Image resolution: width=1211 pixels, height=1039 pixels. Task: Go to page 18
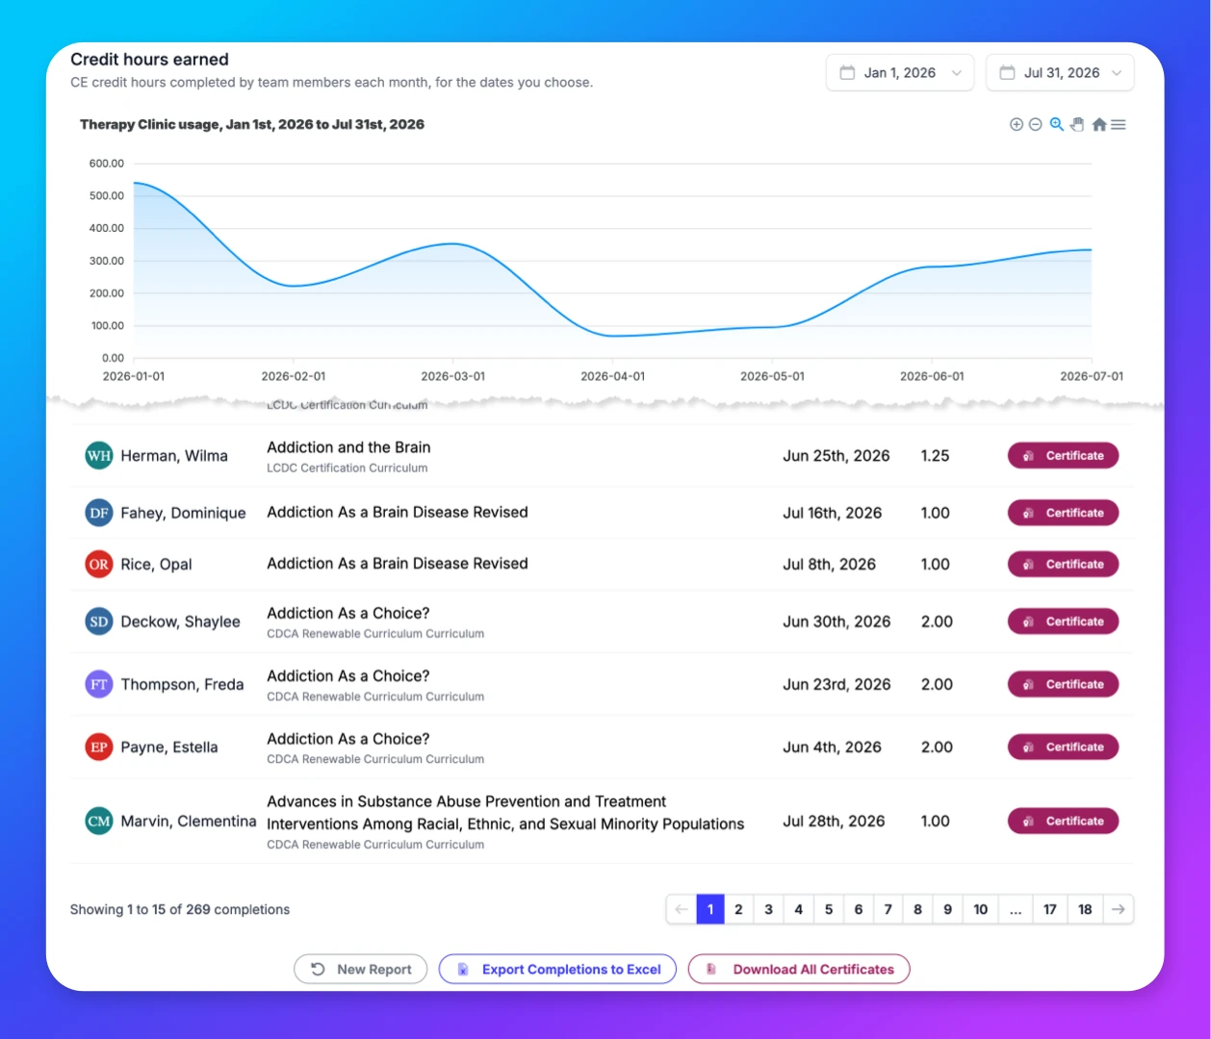1085,909
